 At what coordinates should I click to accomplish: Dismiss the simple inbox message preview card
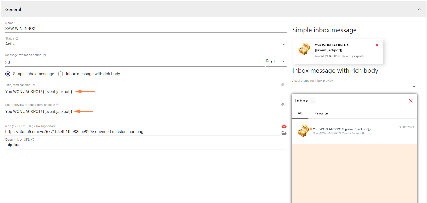[377, 45]
